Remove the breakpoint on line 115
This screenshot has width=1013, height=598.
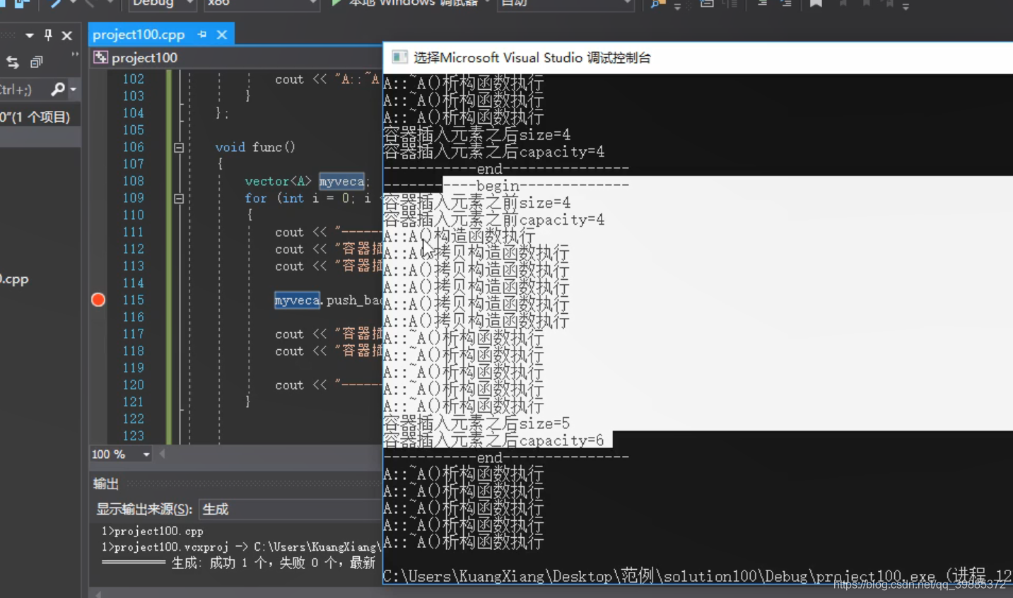coord(98,300)
